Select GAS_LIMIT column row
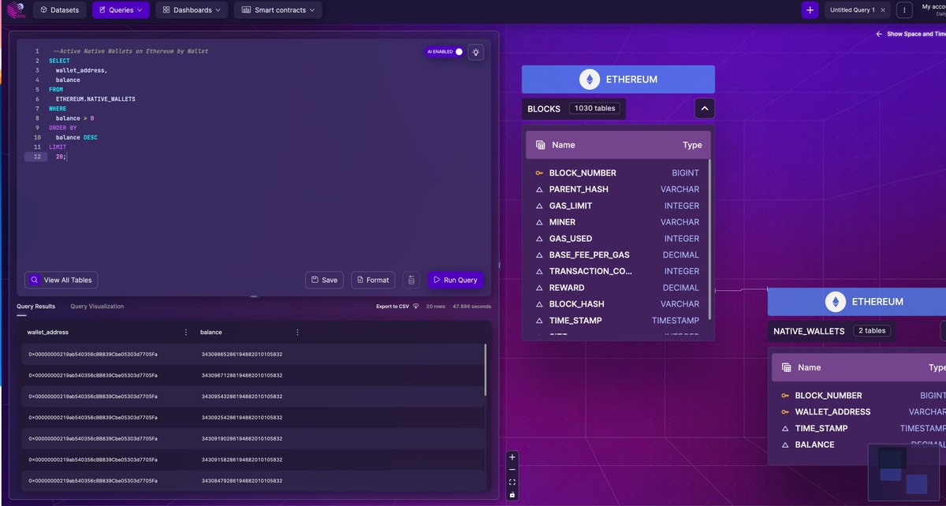 point(618,206)
